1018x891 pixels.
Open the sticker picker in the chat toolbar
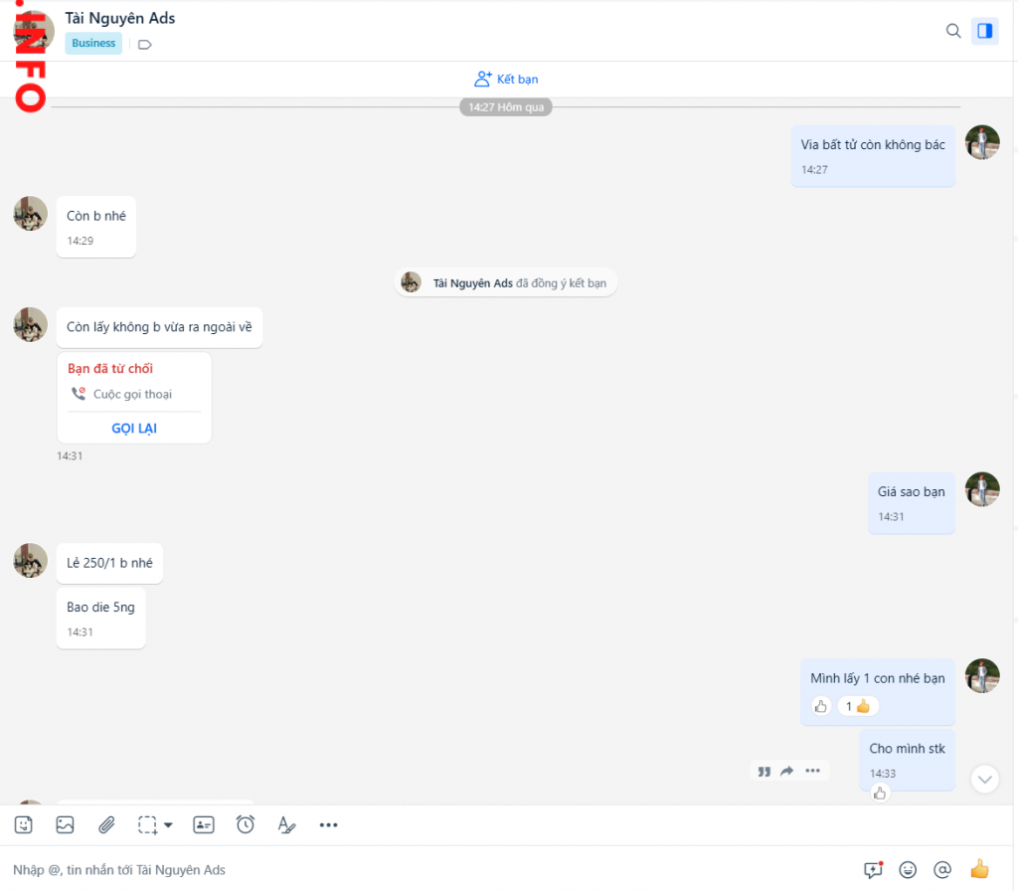(24, 824)
